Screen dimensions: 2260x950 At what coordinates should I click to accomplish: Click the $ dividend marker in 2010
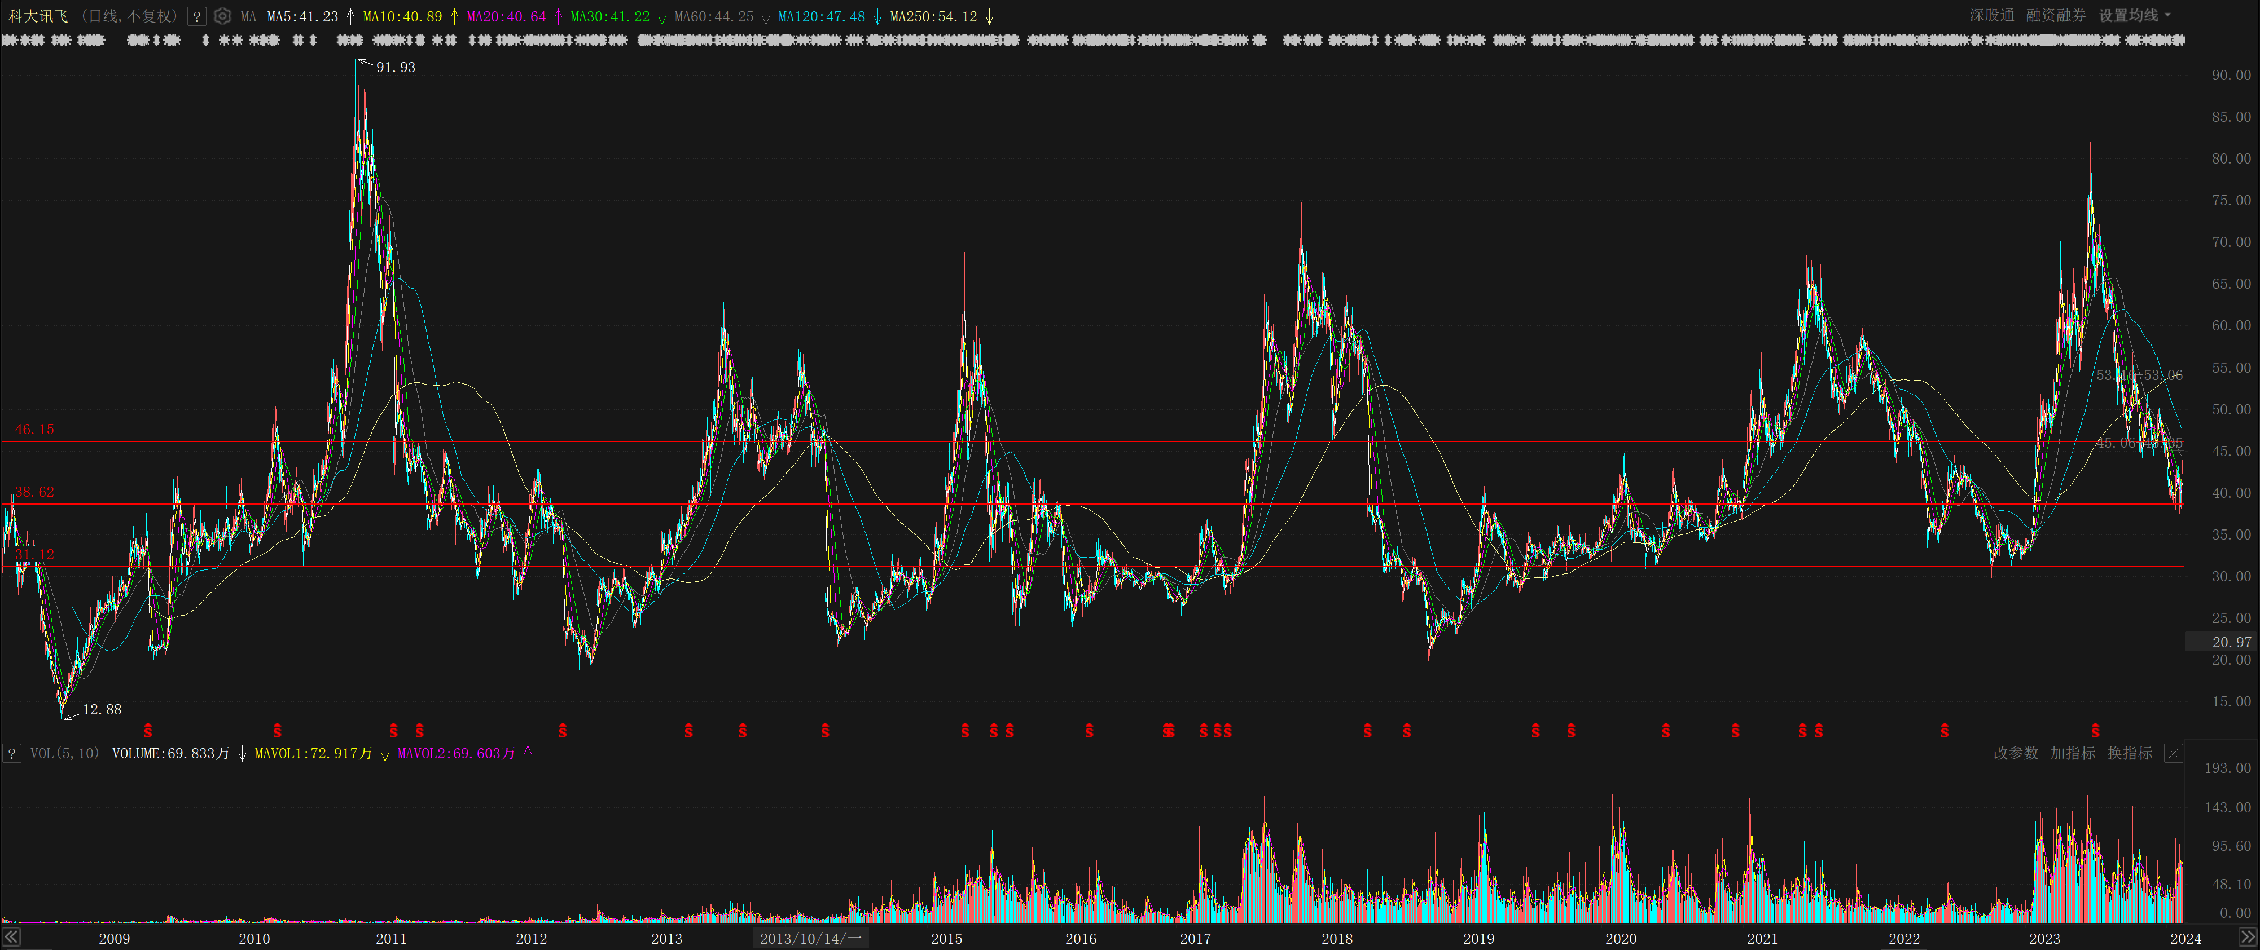277,731
